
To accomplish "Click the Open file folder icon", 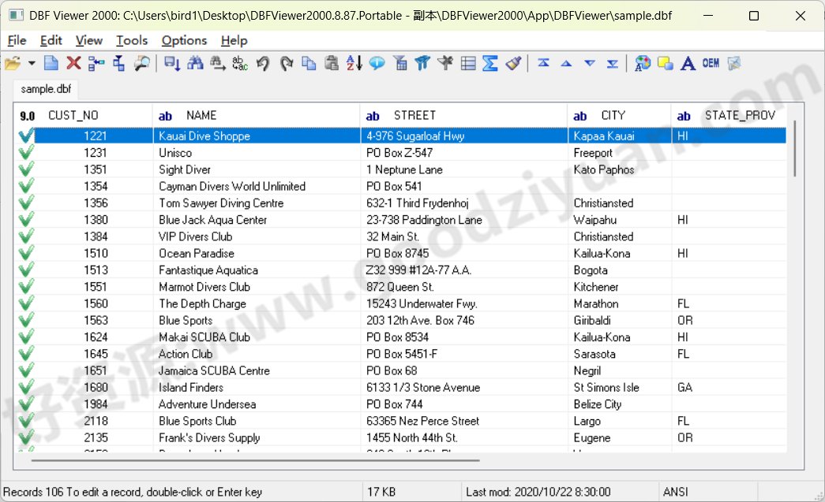I will (12, 64).
